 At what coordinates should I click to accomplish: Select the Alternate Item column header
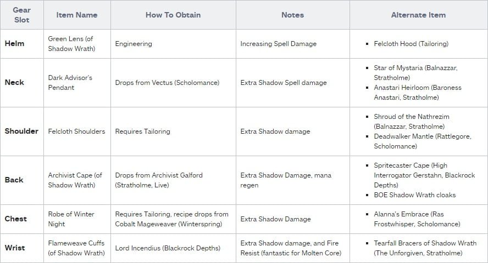tap(418, 15)
